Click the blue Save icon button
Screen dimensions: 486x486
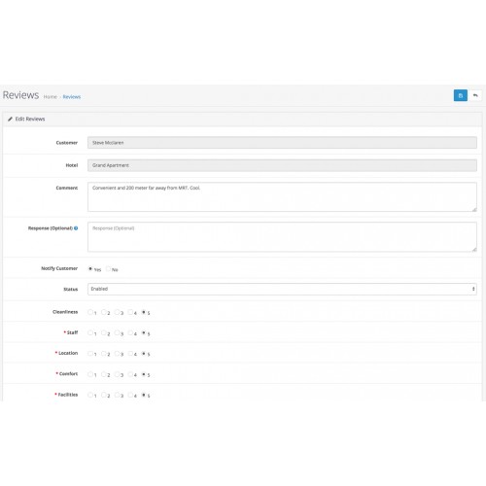460,95
